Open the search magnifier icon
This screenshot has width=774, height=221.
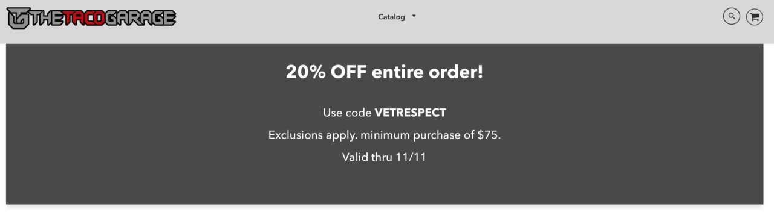(732, 16)
